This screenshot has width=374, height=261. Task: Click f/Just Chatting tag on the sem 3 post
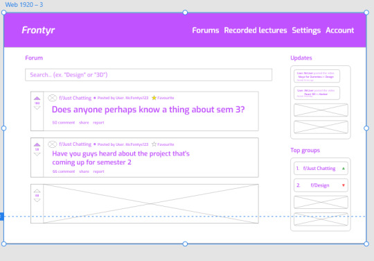(75, 98)
